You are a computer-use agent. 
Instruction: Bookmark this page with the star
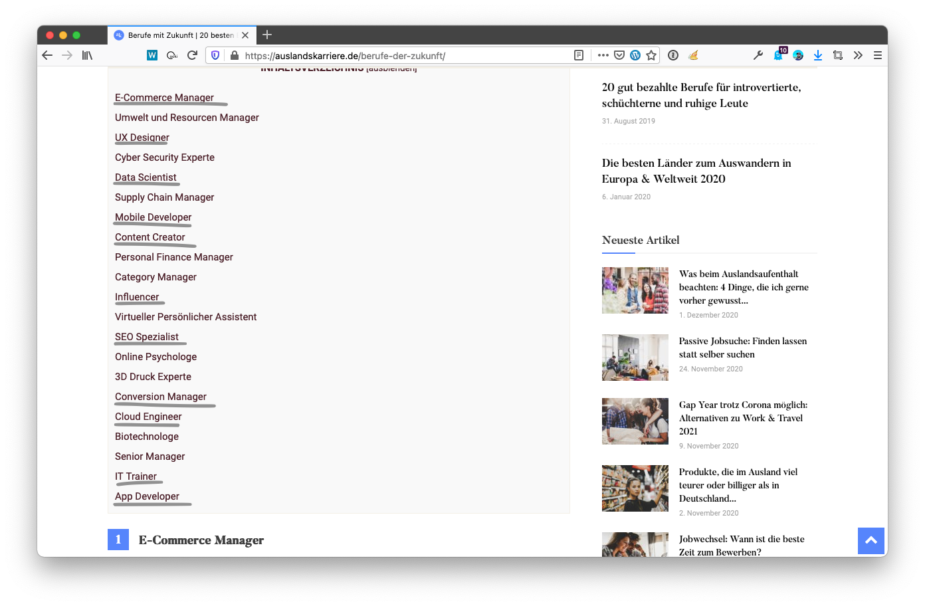pyautogui.click(x=651, y=55)
